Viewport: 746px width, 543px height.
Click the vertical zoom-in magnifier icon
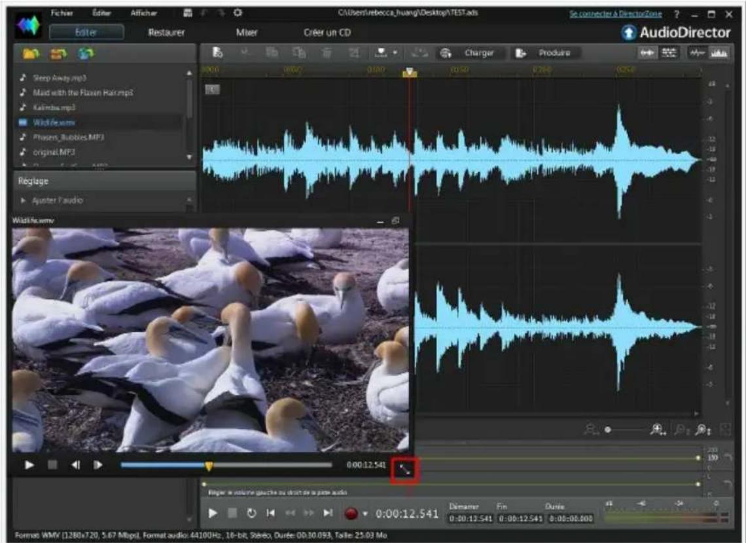pyautogui.click(x=703, y=430)
